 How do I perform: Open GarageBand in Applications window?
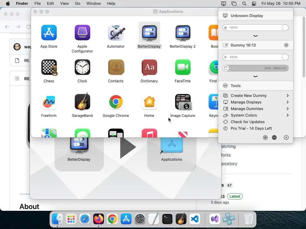82,101
